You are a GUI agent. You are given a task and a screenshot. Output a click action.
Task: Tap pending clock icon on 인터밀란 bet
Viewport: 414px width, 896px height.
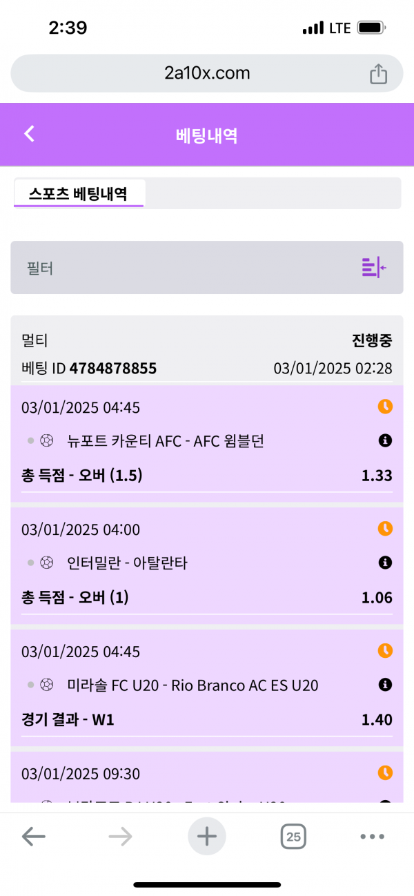point(385,529)
